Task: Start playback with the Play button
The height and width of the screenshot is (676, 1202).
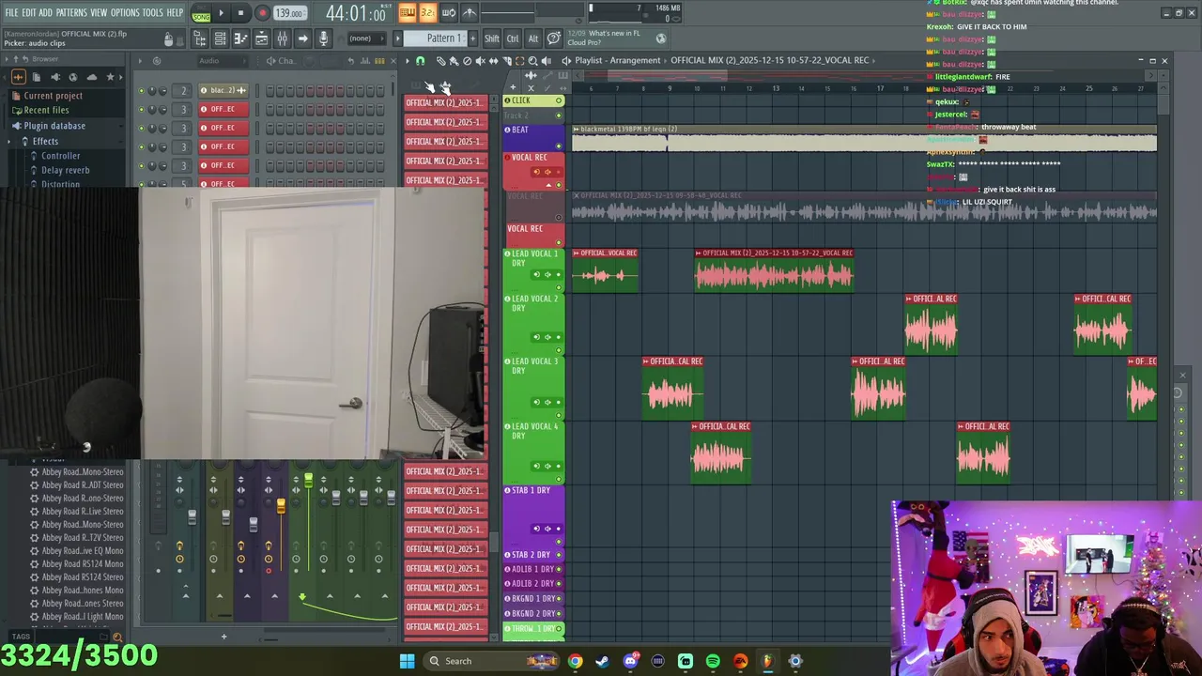Action: (221, 13)
